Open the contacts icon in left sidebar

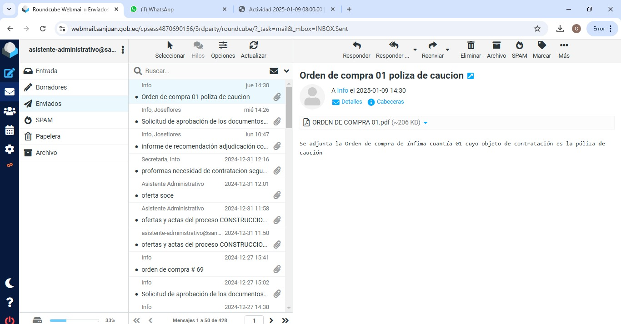[10, 111]
